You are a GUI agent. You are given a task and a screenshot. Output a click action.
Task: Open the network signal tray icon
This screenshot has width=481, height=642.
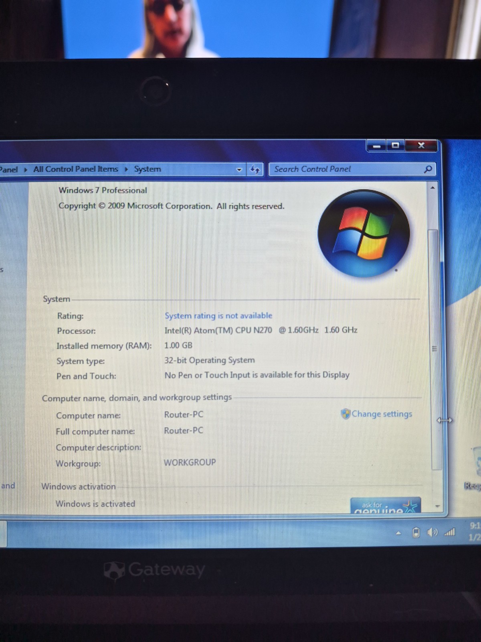450,532
